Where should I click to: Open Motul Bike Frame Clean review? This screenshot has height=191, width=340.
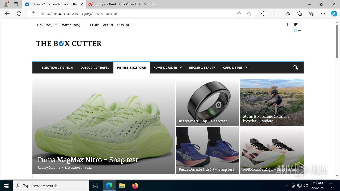click(266, 119)
